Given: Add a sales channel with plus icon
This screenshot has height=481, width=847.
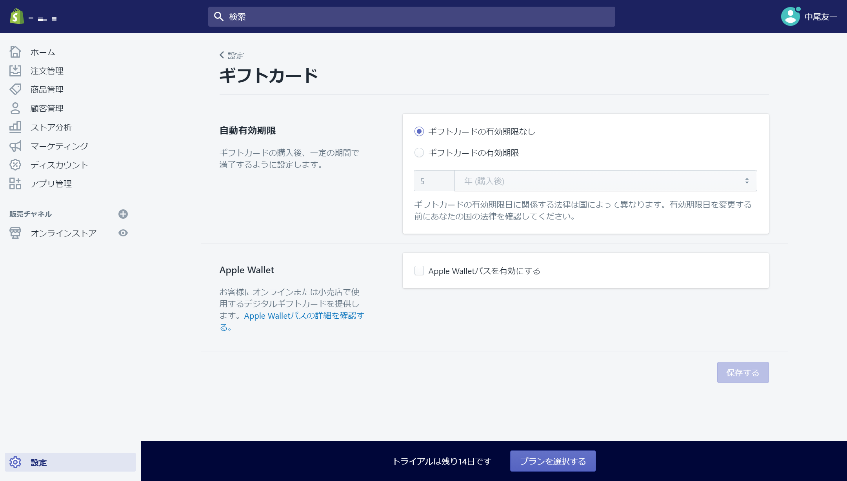Looking at the screenshot, I should tap(123, 214).
